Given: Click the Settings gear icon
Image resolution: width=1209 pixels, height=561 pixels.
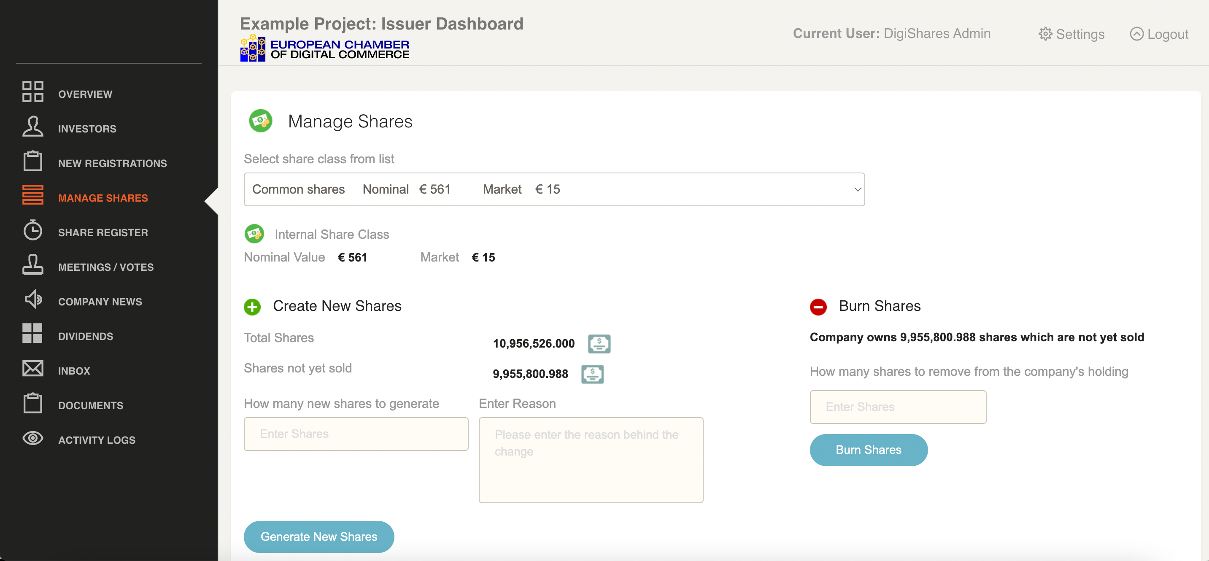Looking at the screenshot, I should 1045,34.
